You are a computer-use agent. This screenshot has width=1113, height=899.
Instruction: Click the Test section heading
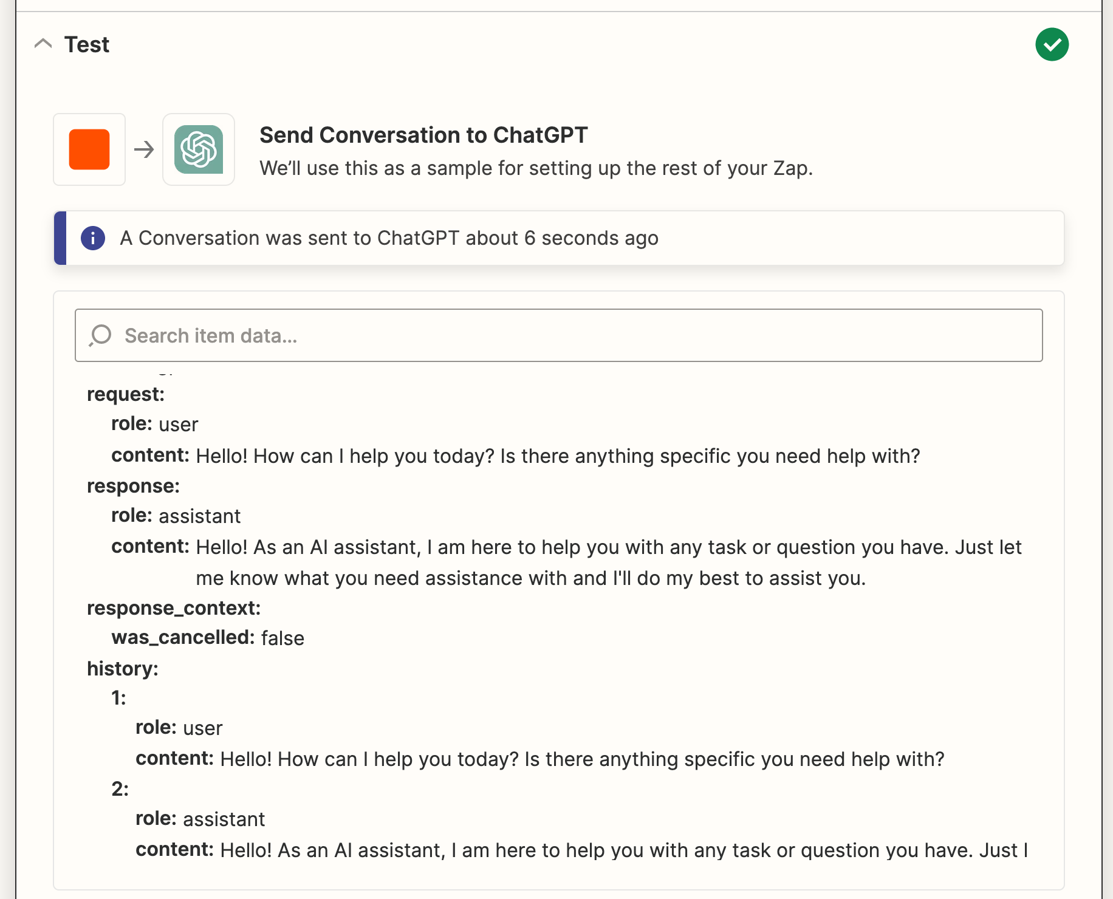pyautogui.click(x=87, y=44)
